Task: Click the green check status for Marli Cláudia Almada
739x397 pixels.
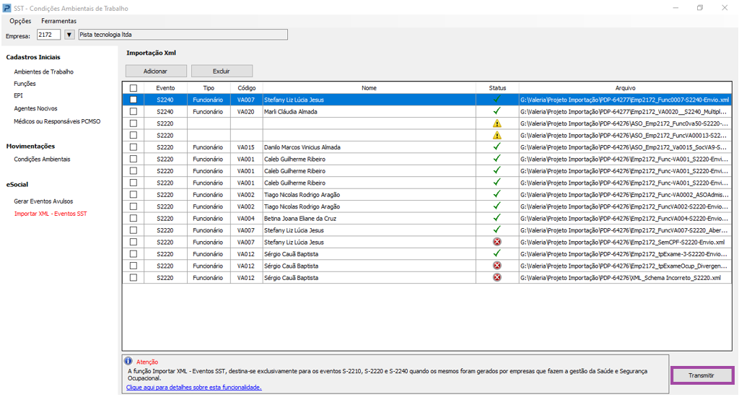Action: (497, 112)
